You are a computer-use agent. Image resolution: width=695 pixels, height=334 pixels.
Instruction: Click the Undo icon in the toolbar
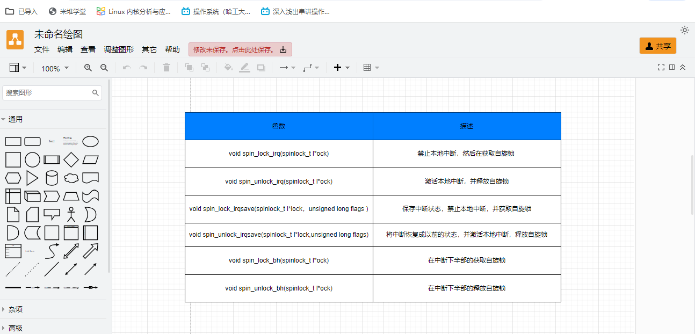click(x=127, y=68)
